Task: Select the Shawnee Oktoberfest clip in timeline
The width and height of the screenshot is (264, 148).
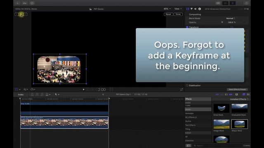Action: coord(64,123)
